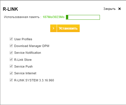Toggle the R-LINK SYSTEM 3.3.16.960 checkbox
126x105 pixels.
(11, 80)
